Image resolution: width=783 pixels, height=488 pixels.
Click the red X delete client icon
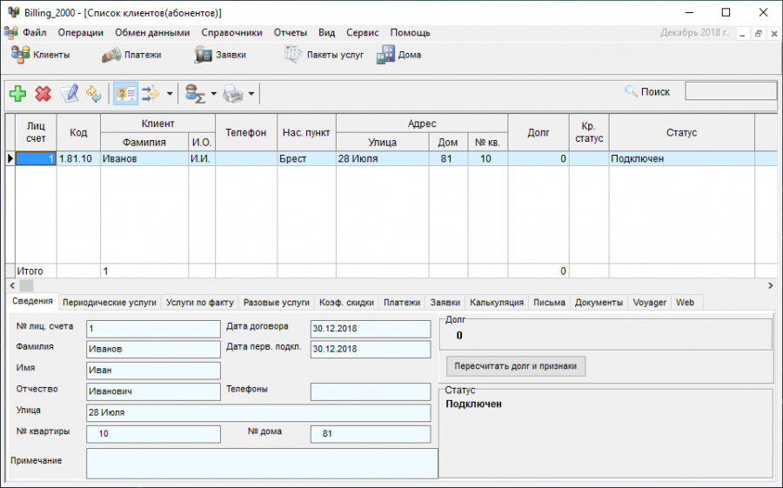(43, 92)
